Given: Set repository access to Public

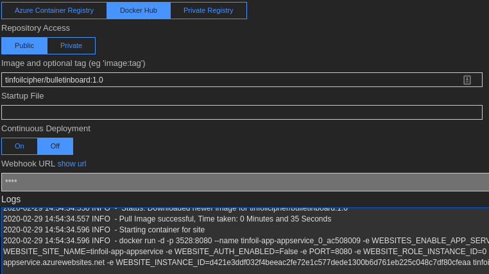Looking at the screenshot, I should coord(24,45).
